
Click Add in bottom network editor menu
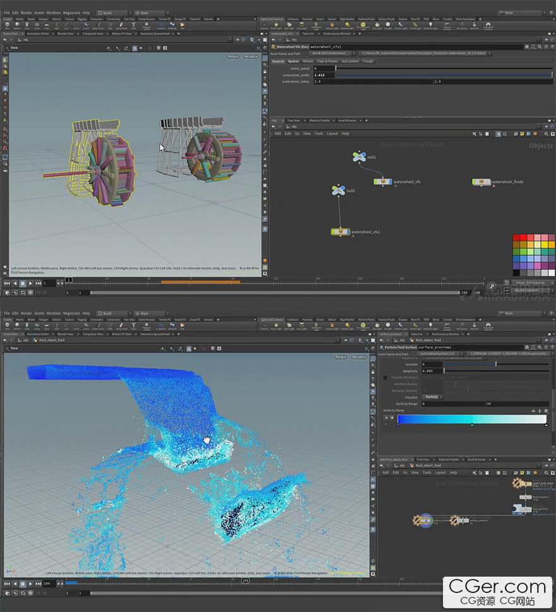point(385,472)
